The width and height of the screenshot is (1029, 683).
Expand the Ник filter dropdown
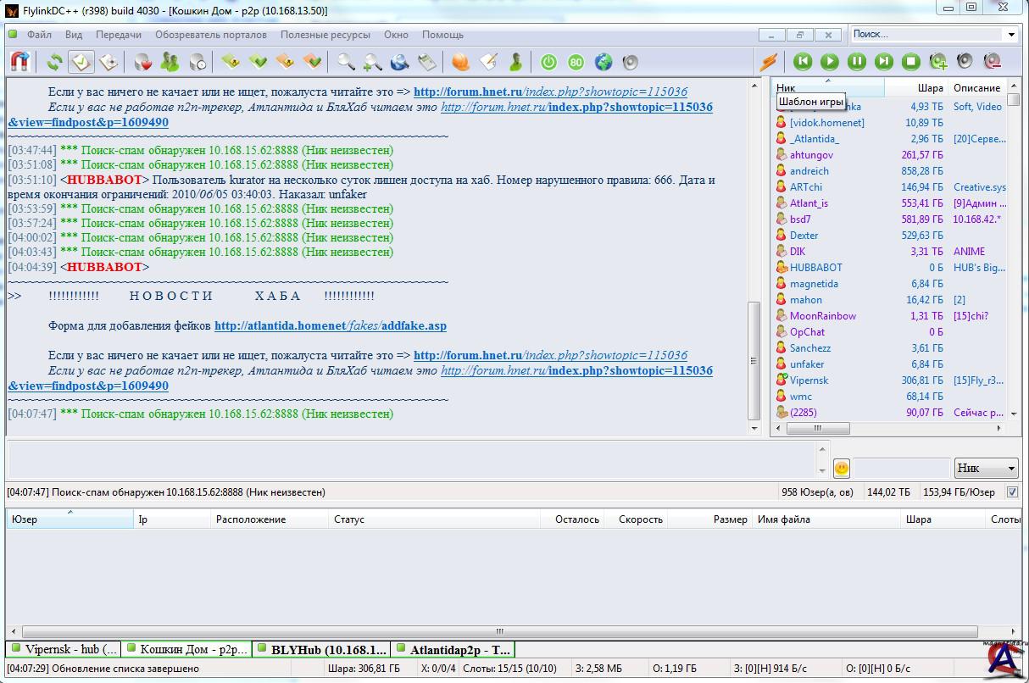coord(1011,468)
